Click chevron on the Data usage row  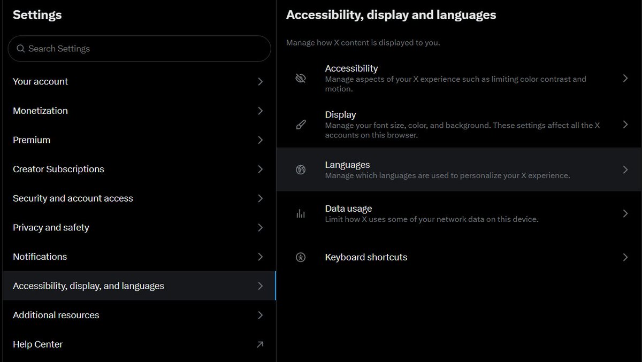click(x=625, y=214)
